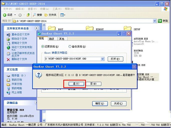Expand the Ghost image path dropdown
171x128 pixels.
tap(102, 59)
